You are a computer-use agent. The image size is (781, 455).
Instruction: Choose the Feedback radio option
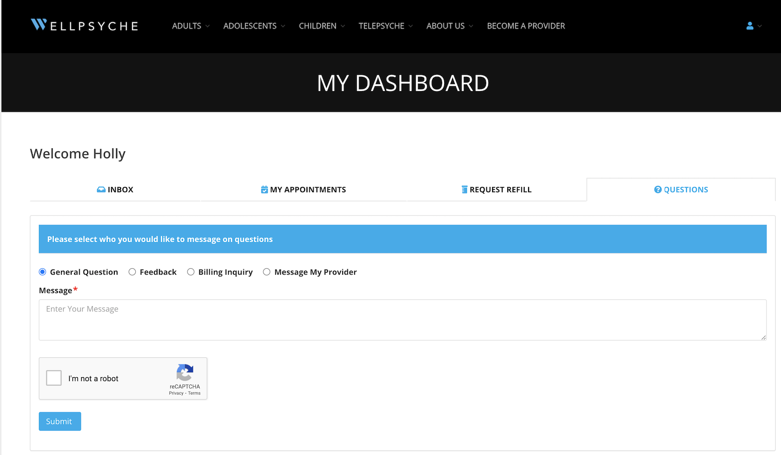[132, 272]
